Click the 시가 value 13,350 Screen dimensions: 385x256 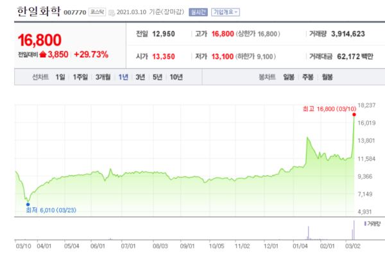164,56
